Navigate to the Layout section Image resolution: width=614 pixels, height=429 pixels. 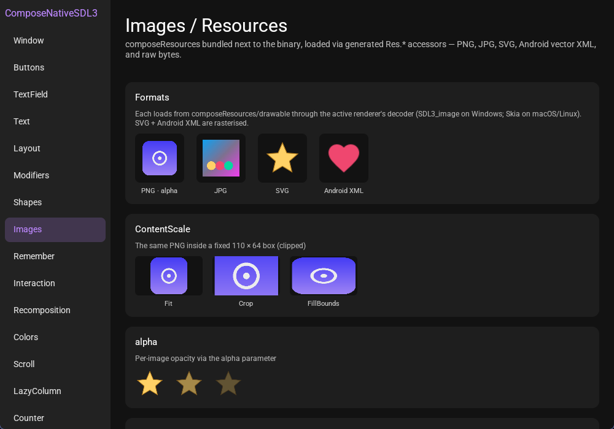click(55, 148)
